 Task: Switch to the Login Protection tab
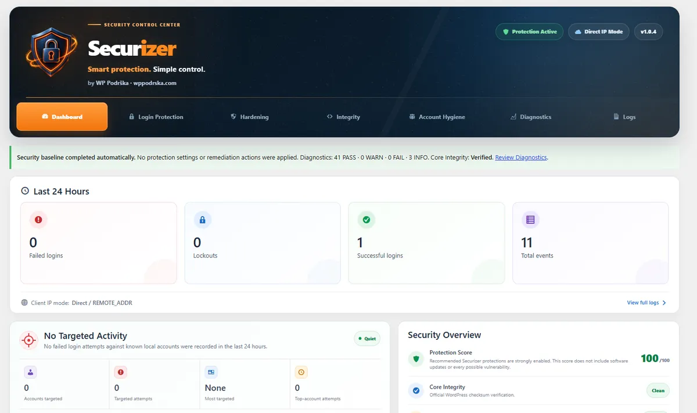click(x=156, y=117)
